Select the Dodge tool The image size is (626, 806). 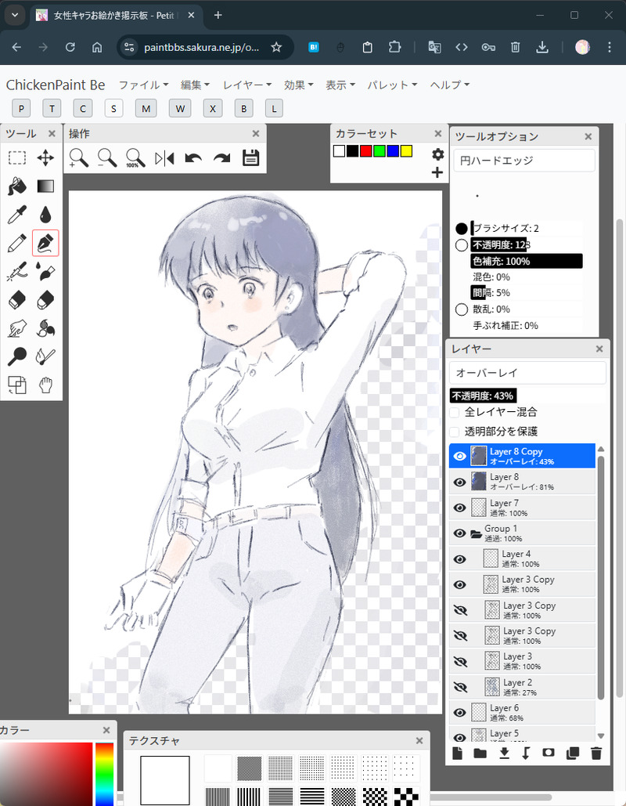(17, 356)
